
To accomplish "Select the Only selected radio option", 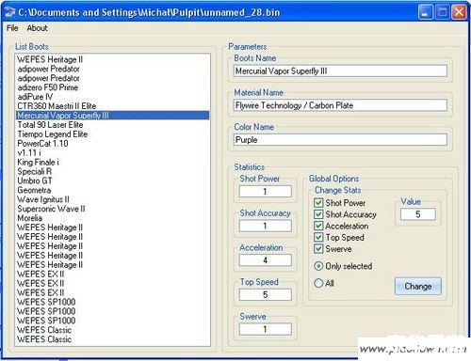I will pyautogui.click(x=318, y=266).
